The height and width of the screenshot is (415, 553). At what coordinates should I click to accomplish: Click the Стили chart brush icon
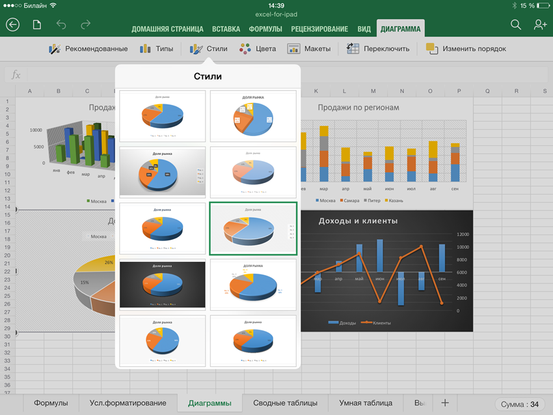click(x=196, y=49)
